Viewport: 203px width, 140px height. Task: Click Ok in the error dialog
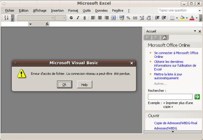[x=64, y=85]
